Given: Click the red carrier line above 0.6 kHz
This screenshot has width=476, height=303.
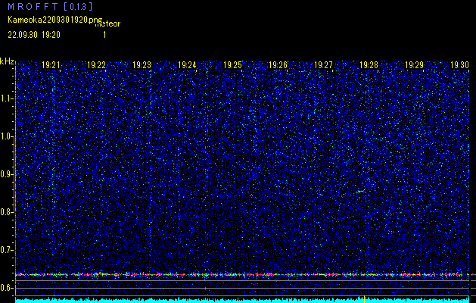Looking at the screenshot, I should click(x=242, y=275).
